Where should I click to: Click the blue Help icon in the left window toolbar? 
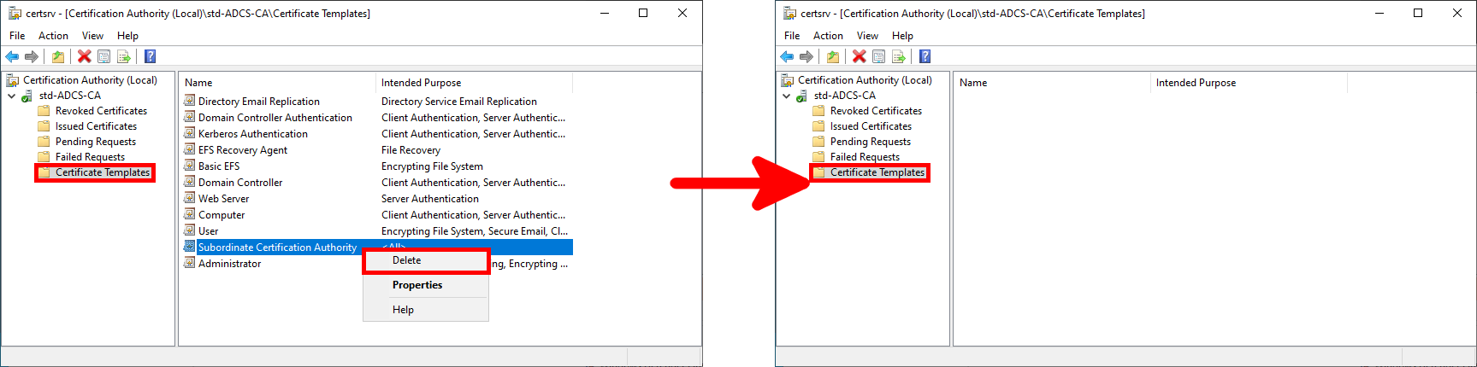coord(150,56)
